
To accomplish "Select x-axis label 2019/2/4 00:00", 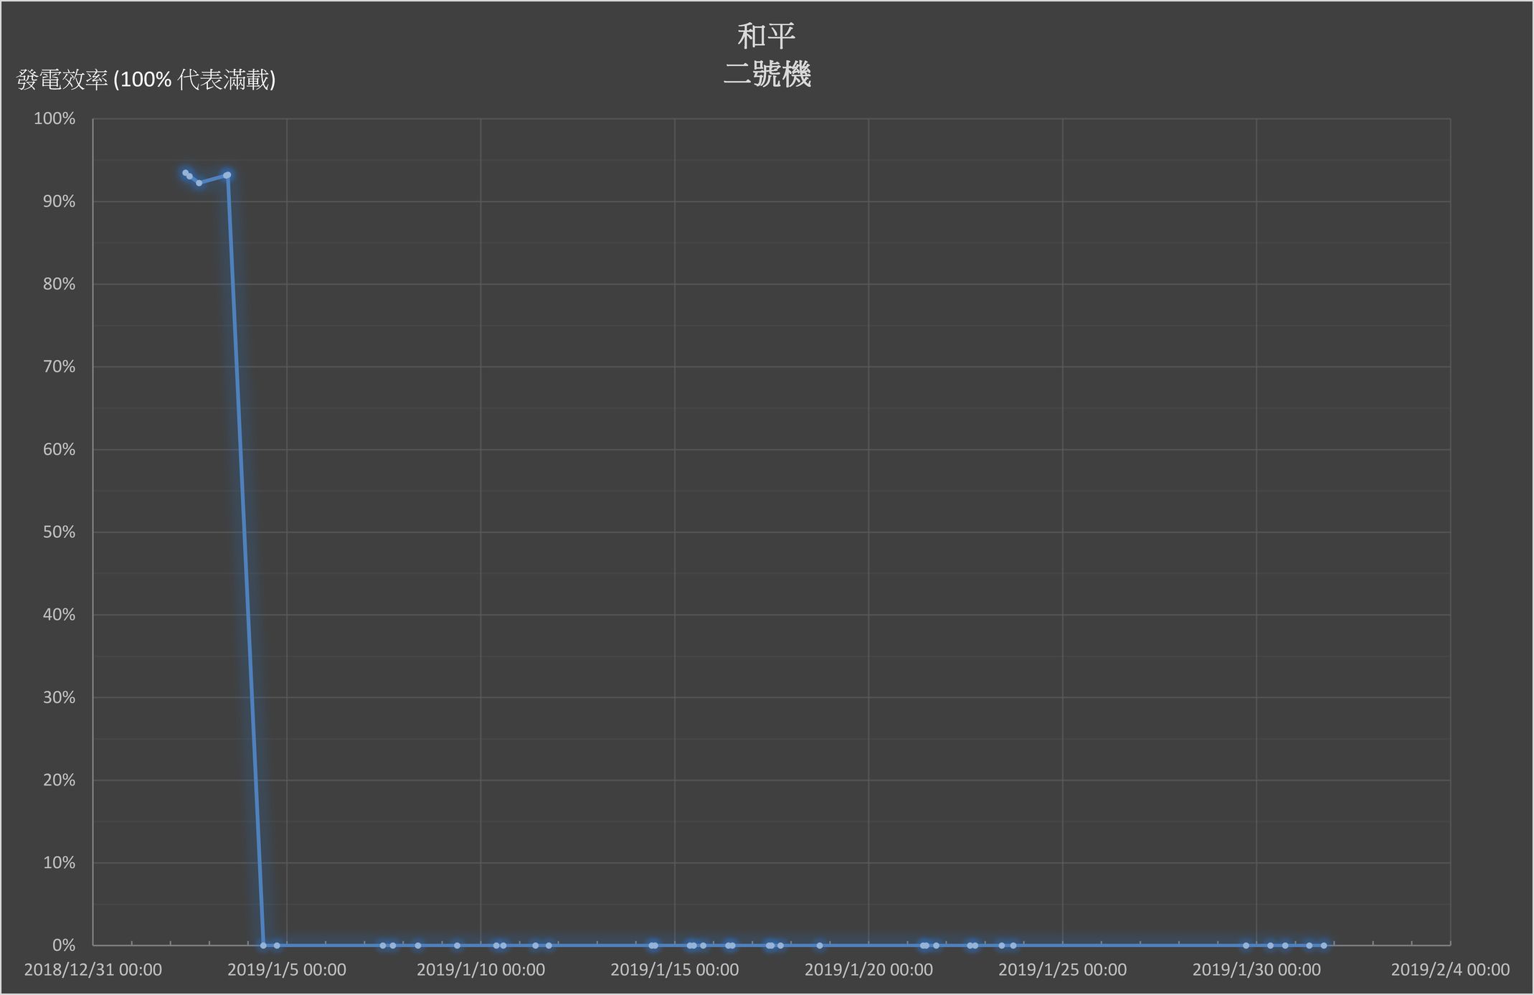I will (x=1450, y=970).
